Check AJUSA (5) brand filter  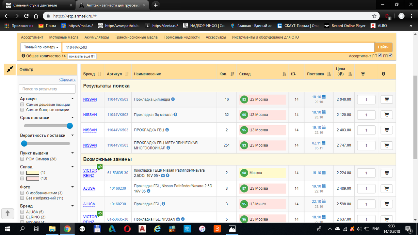(22, 212)
